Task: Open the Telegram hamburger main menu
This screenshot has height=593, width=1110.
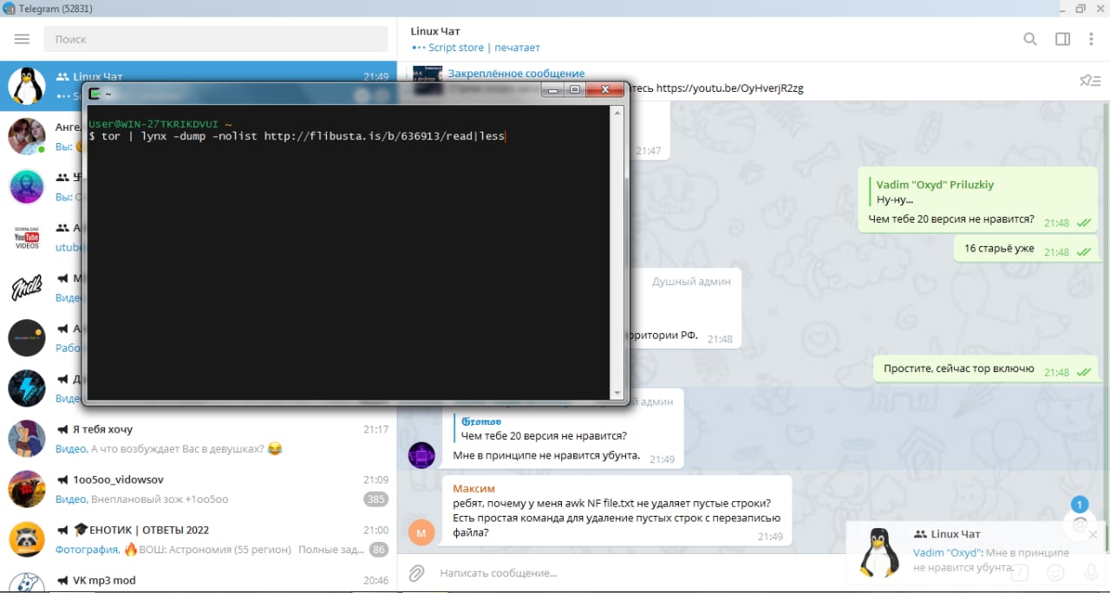Action: (22, 39)
